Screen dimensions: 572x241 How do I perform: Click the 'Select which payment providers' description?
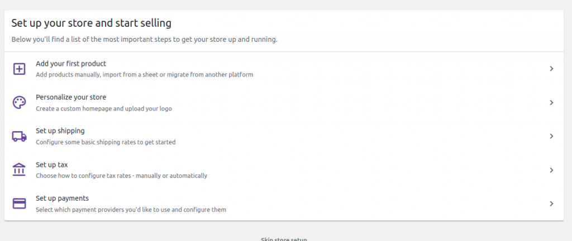131,210
